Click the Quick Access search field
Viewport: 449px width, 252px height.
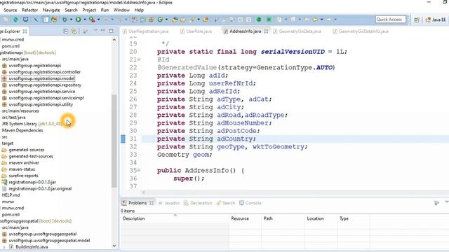point(390,20)
